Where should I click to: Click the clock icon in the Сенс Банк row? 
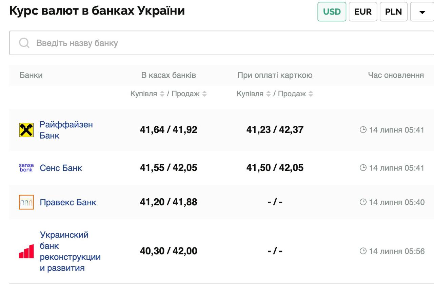(362, 168)
